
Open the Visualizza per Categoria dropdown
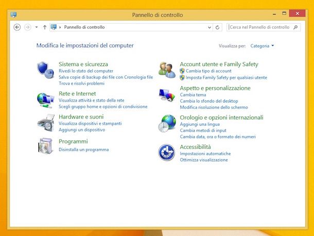tap(262, 46)
